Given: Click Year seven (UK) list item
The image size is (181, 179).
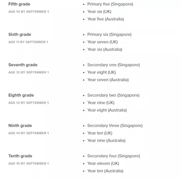Looking at the screenshot, I should point(102,42).
